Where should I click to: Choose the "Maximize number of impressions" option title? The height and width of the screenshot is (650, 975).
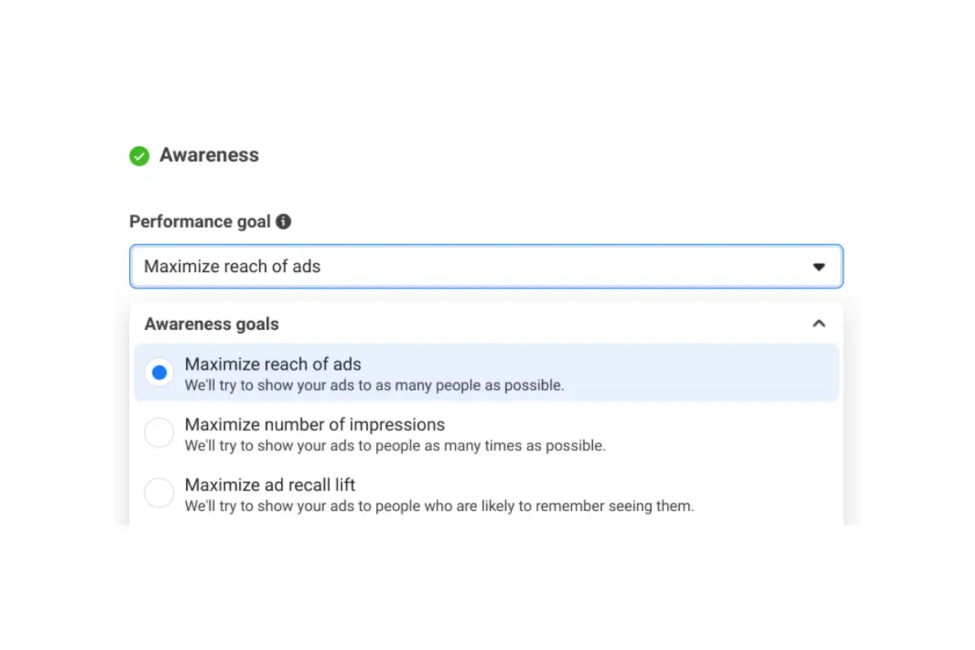[x=314, y=425]
